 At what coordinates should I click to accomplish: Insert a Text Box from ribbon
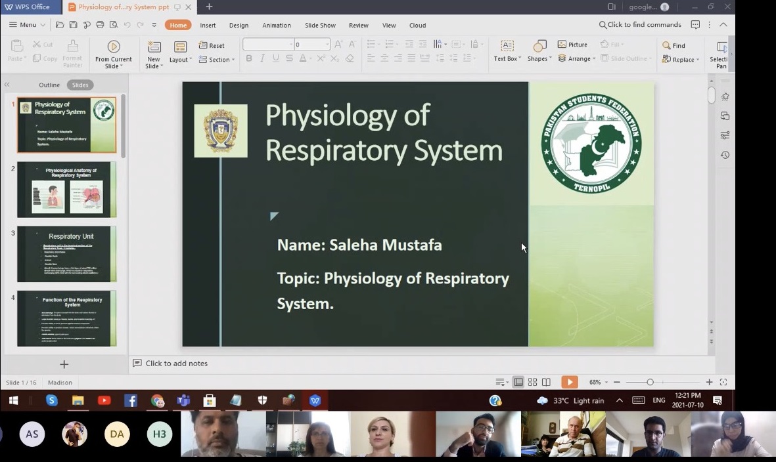507,46
